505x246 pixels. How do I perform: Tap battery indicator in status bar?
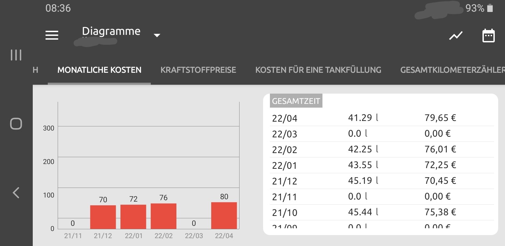coord(490,8)
